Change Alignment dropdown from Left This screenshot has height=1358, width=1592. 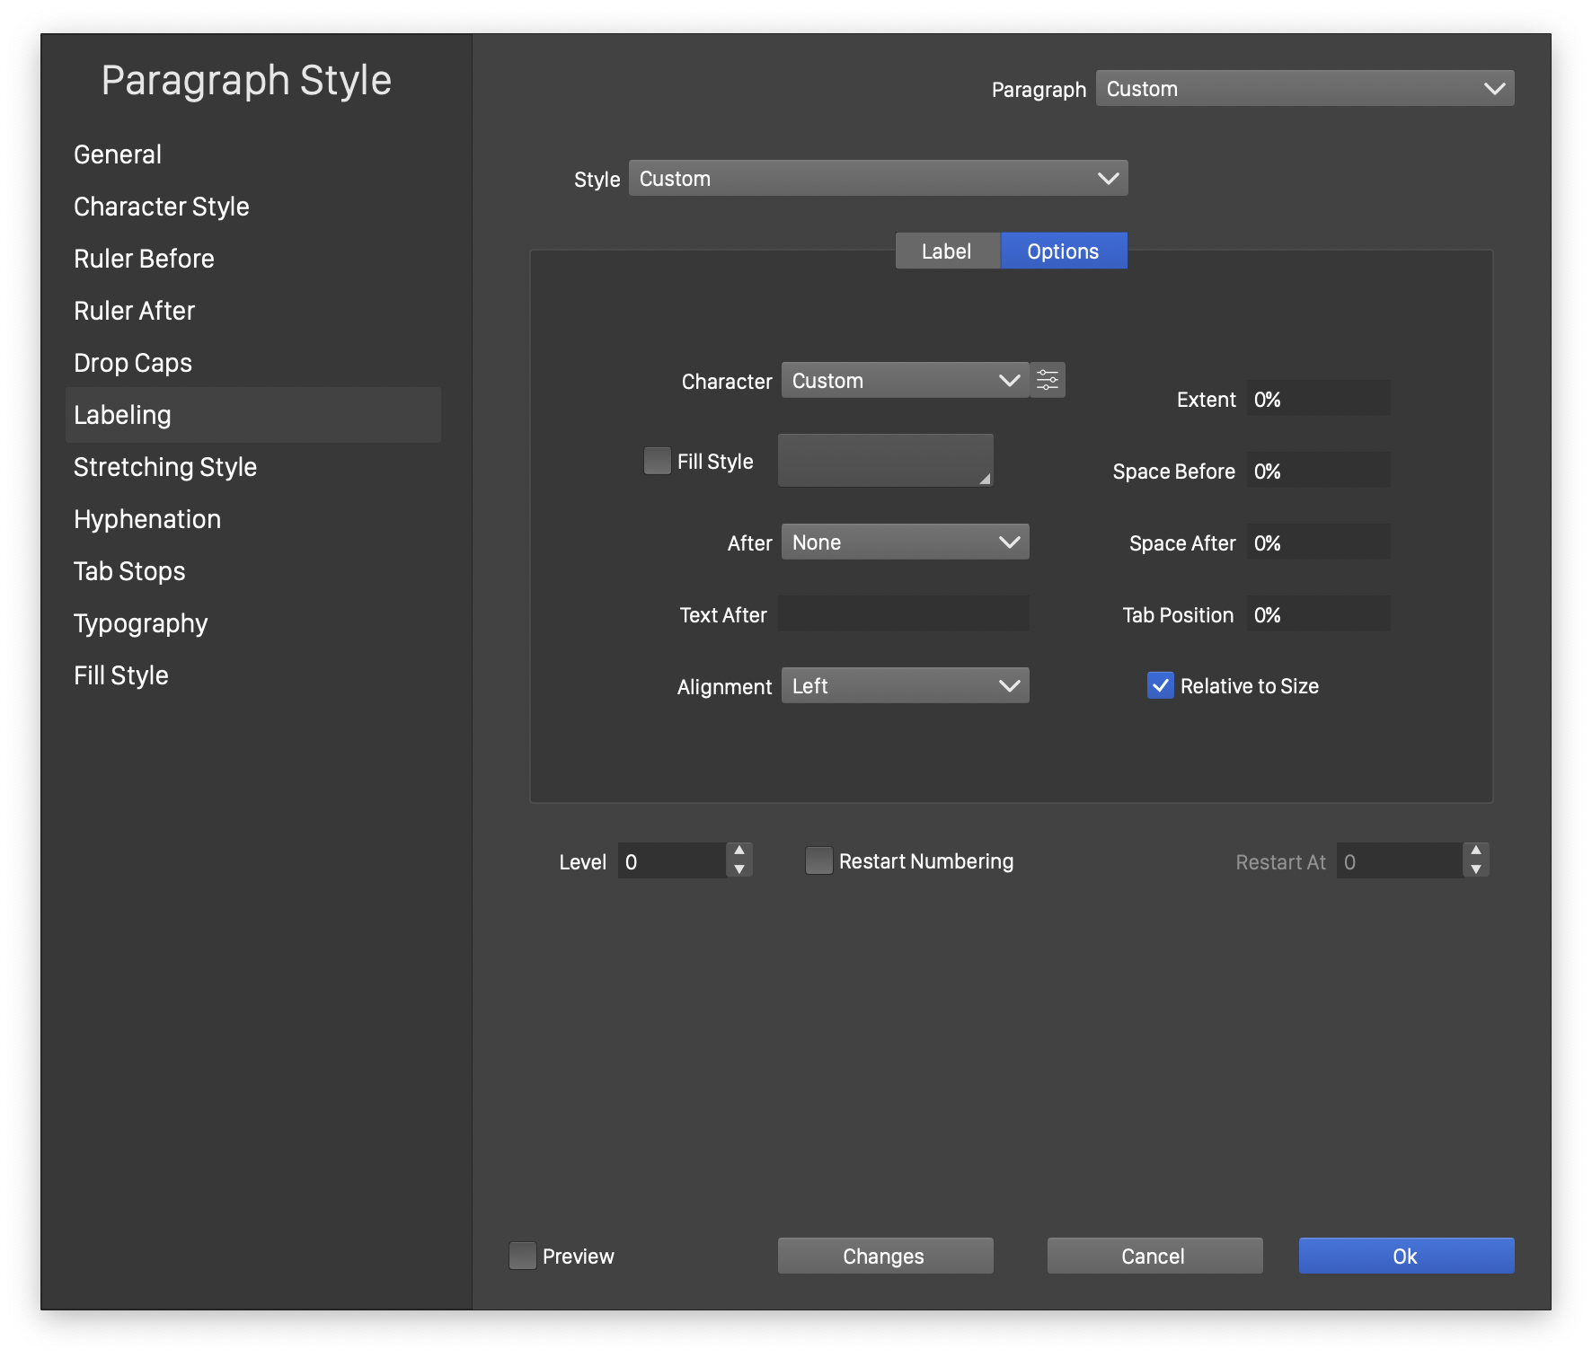[905, 685]
